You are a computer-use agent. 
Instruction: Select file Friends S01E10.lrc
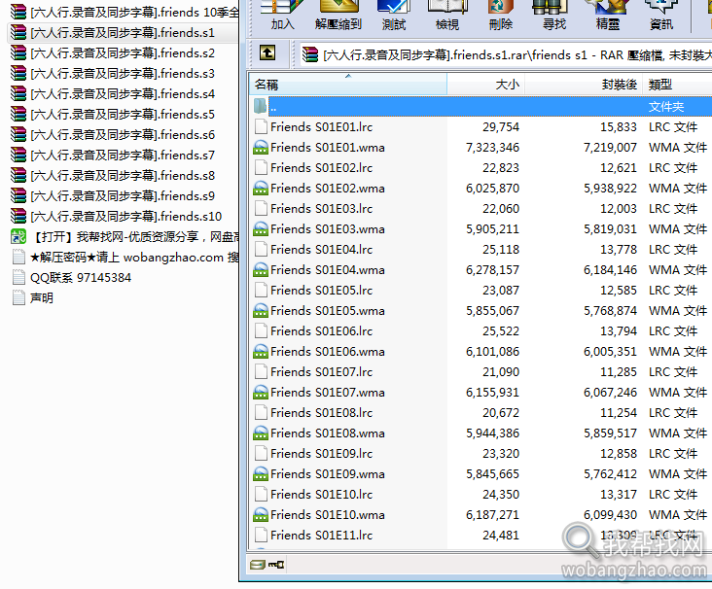[x=322, y=495]
